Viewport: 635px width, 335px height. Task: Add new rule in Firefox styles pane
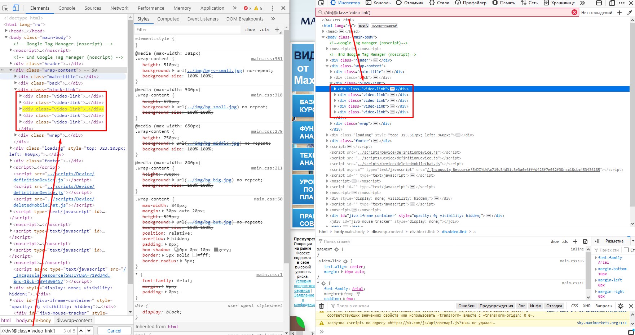tap(575, 241)
